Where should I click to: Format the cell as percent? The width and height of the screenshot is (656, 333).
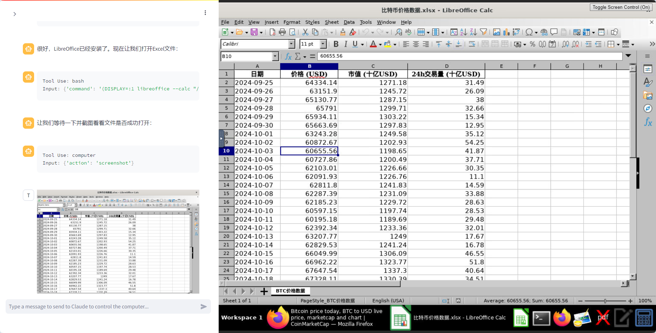coord(533,44)
